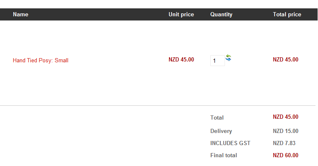This screenshot has width=318, height=166.
Task: Click empty product row area below Hand Tied Posy
Action: coord(61,85)
